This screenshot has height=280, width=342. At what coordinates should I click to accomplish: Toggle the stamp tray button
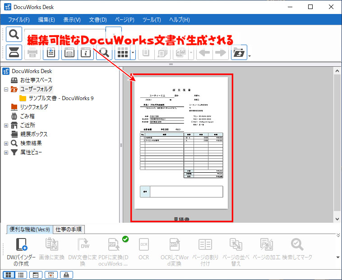(66, 275)
